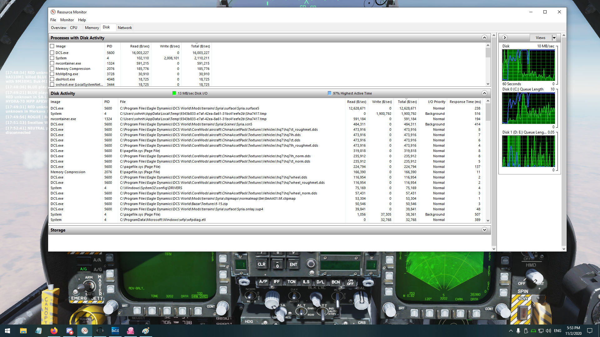Click the Disk 10 MB/sec graph
The height and width of the screenshot is (337, 600).
[528, 65]
